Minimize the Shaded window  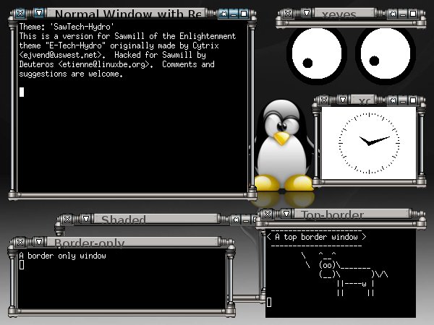pyautogui.click(x=246, y=220)
